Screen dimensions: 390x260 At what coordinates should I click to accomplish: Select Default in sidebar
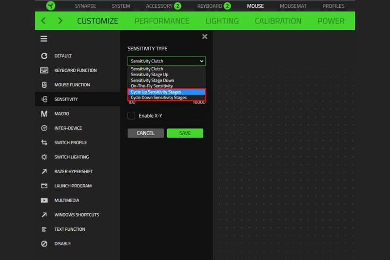[63, 56]
